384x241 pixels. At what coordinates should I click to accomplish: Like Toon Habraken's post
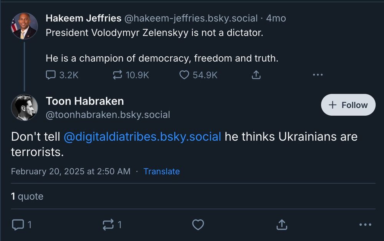coord(198,225)
